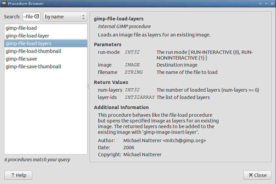Open Help for the Procedure Browser
This screenshot has height=184, width=276.
tap(18, 175)
